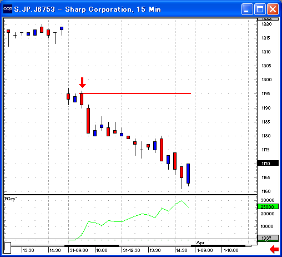Click the 1175 price axis label
The image size is (282, 257).
[265, 150]
